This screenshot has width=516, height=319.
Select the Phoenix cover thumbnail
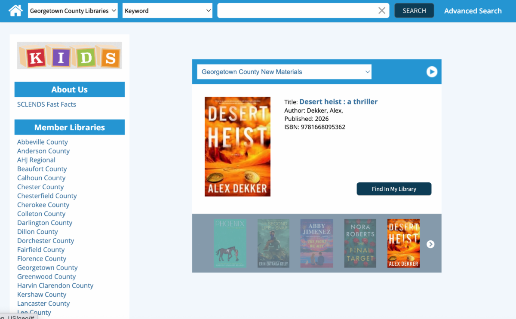point(230,243)
